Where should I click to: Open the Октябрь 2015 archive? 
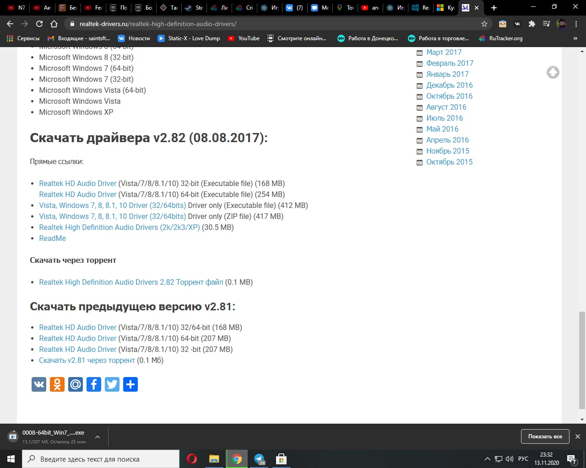tap(449, 162)
